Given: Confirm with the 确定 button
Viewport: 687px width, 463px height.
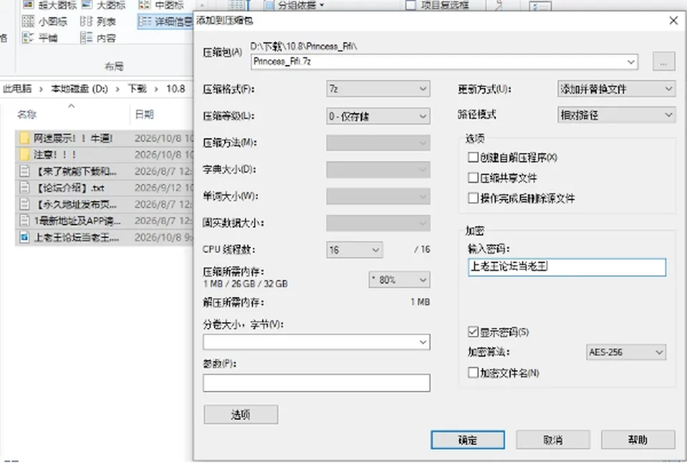Looking at the screenshot, I should [x=467, y=440].
